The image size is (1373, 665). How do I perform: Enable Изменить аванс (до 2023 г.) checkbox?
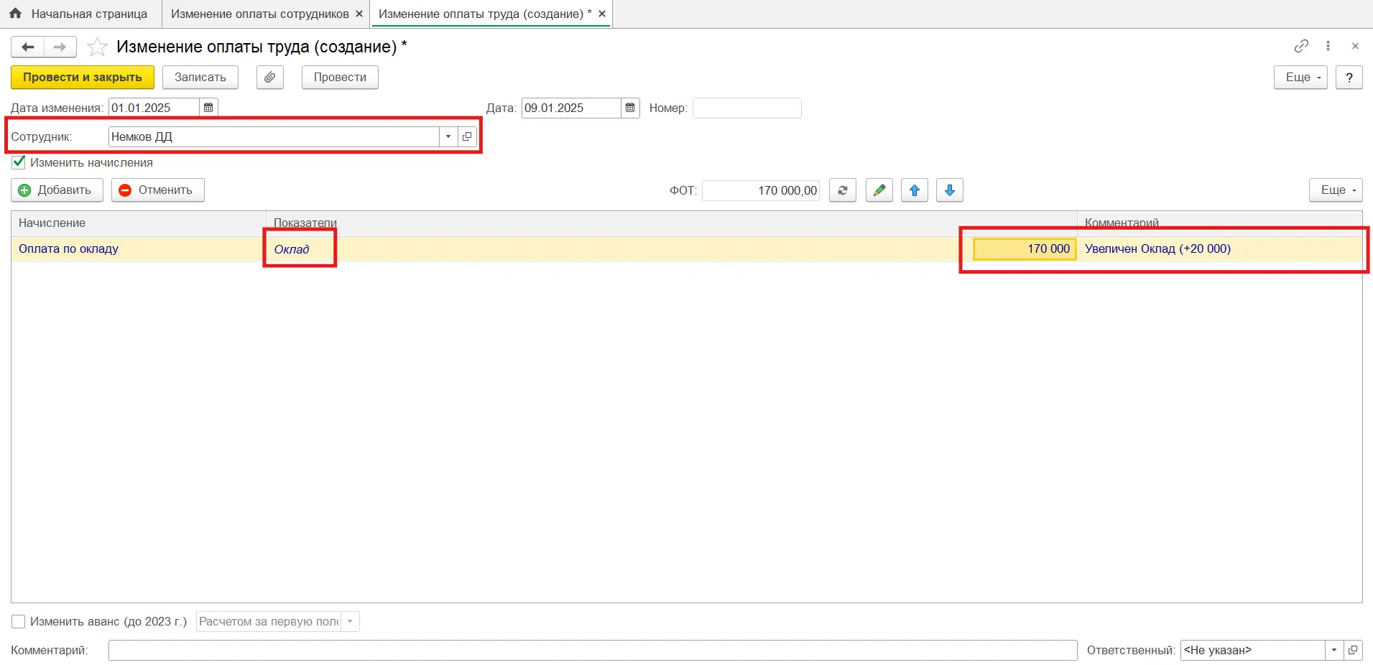[19, 621]
